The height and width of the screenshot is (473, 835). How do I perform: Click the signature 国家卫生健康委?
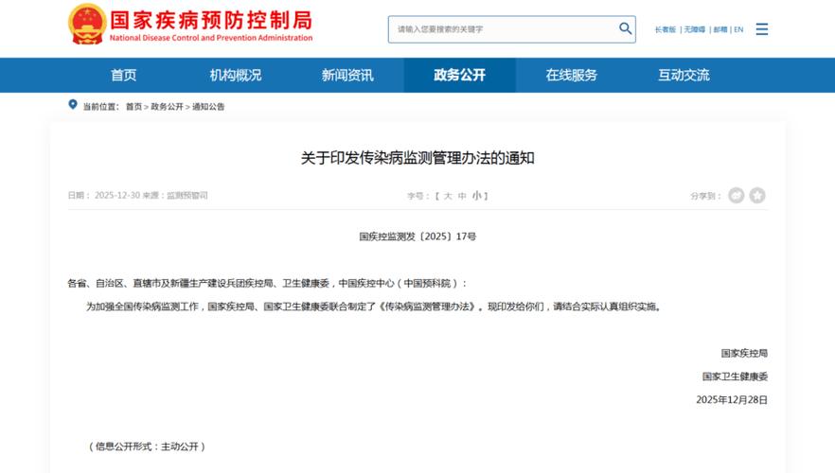coord(735,377)
